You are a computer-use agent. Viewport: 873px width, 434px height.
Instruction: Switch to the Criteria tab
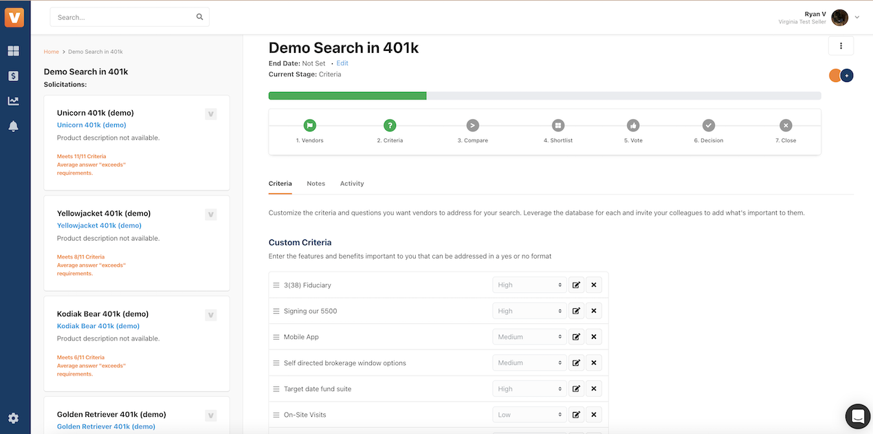click(x=280, y=184)
